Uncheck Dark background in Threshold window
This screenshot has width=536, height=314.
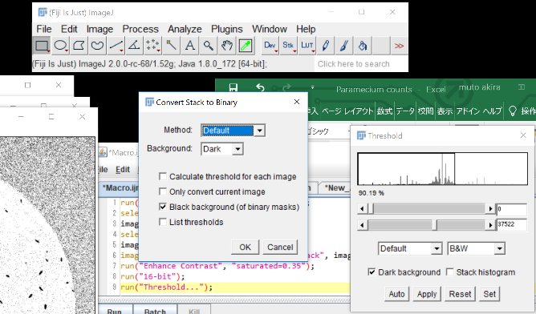372,272
